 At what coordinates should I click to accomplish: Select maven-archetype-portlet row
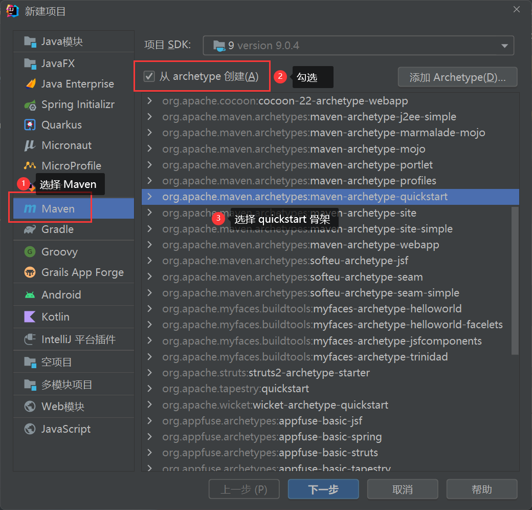tap(330, 165)
